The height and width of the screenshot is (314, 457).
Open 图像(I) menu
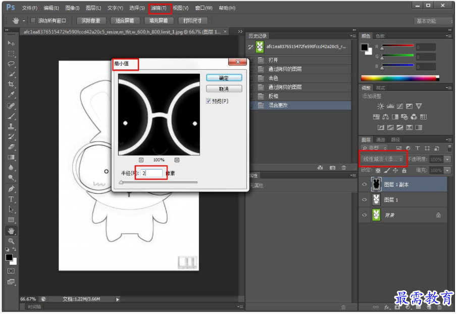(x=72, y=8)
